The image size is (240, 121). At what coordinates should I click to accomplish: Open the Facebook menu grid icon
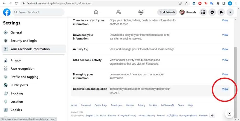203,12
